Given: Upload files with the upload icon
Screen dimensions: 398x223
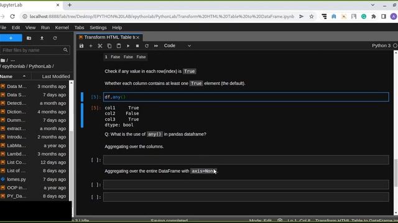Looking at the screenshot, I should 42,38.
